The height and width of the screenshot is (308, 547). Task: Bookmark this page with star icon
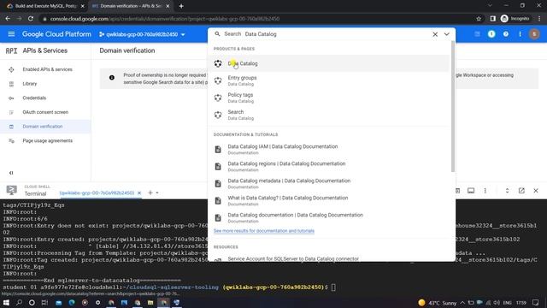pyautogui.click(x=479, y=19)
